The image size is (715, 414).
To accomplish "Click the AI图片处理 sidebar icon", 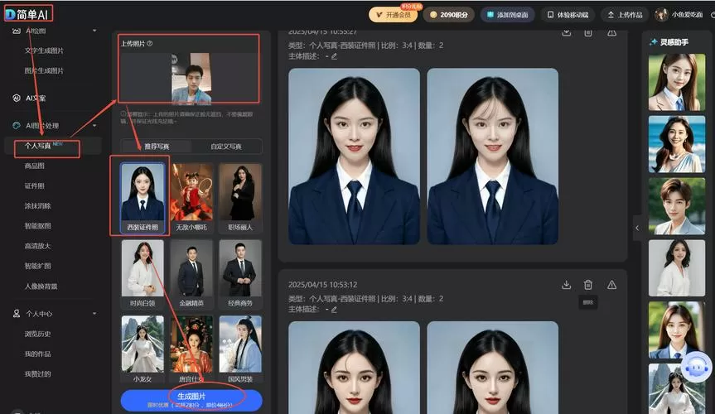I will [17, 125].
